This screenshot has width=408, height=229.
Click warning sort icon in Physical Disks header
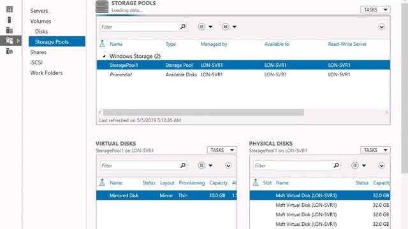point(256,183)
